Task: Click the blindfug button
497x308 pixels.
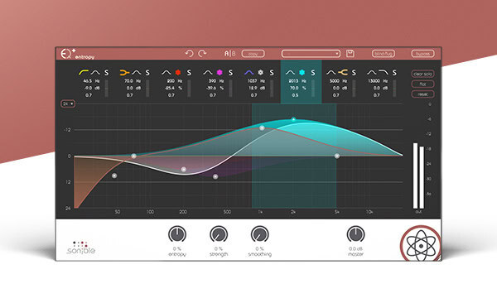Action: (384, 54)
